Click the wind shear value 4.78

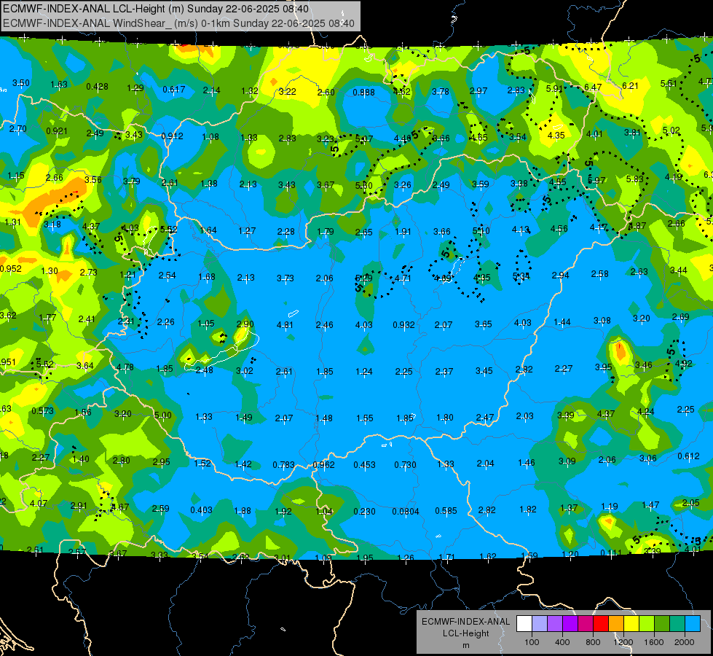(x=125, y=367)
